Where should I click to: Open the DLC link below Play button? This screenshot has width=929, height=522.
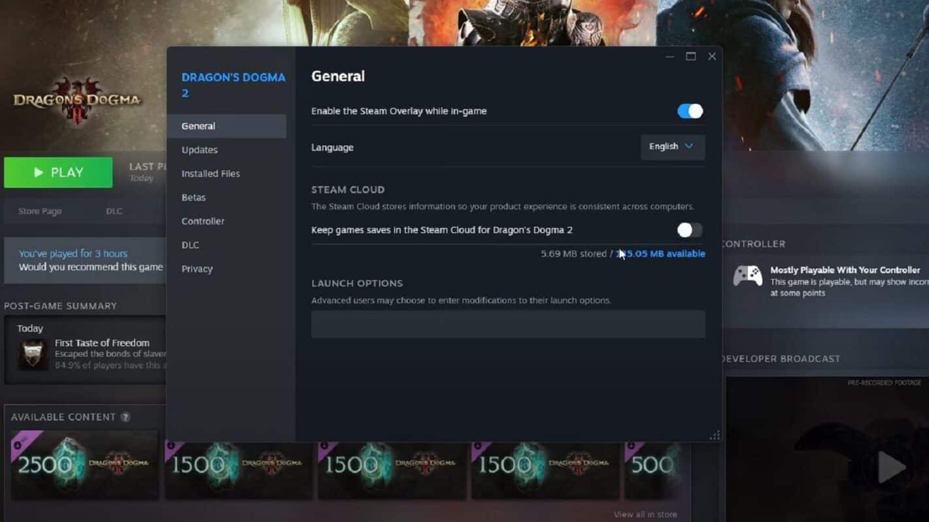pyautogui.click(x=114, y=211)
